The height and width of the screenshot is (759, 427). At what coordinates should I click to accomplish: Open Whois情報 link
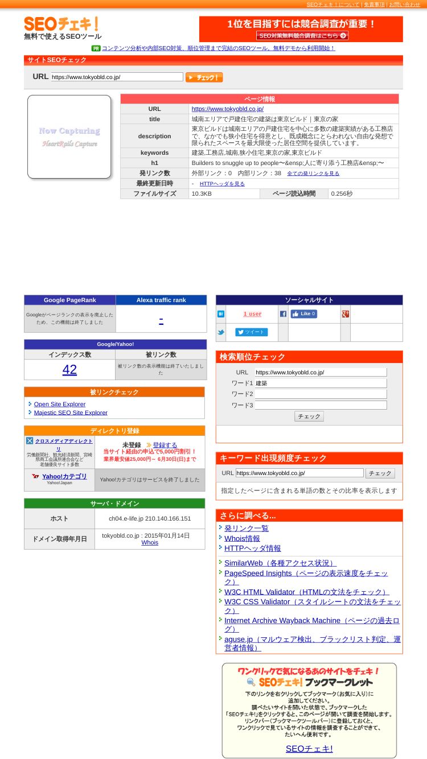coord(242,538)
